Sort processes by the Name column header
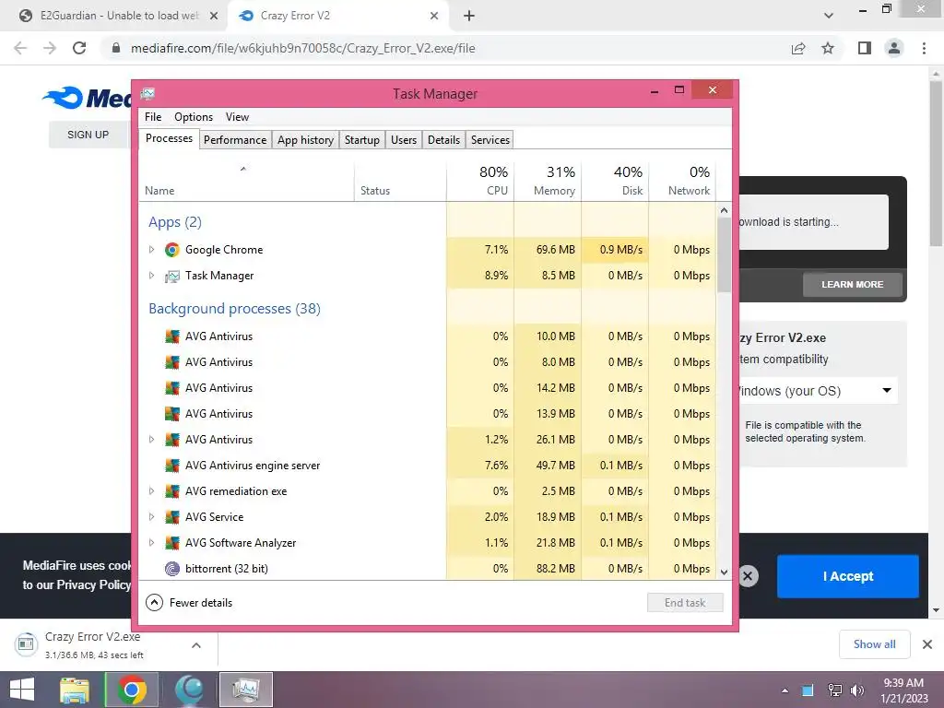944x708 pixels. [246, 181]
